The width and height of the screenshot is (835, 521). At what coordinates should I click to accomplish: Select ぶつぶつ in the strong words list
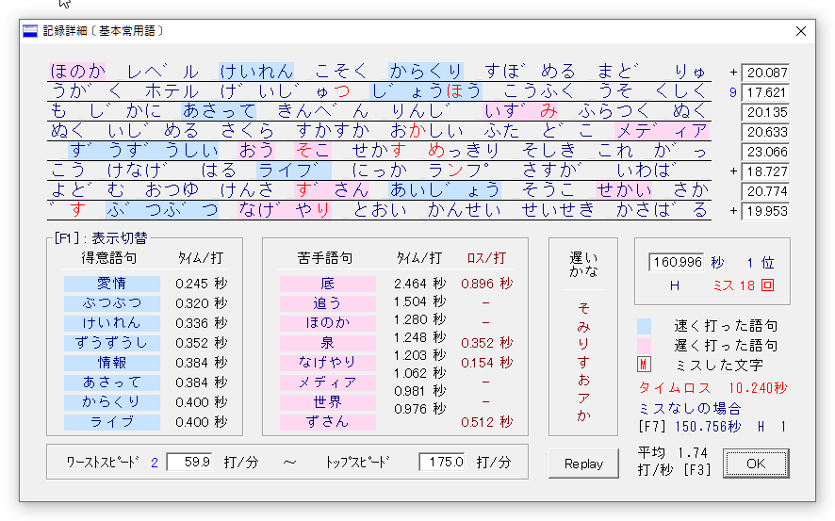click(x=112, y=303)
